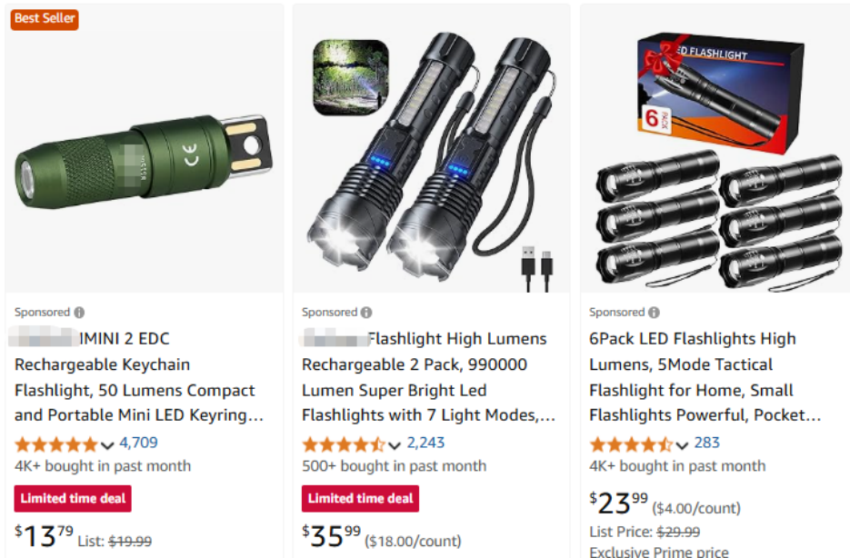Open the 283 reviews link
The width and height of the screenshot is (850, 558).
click(707, 443)
